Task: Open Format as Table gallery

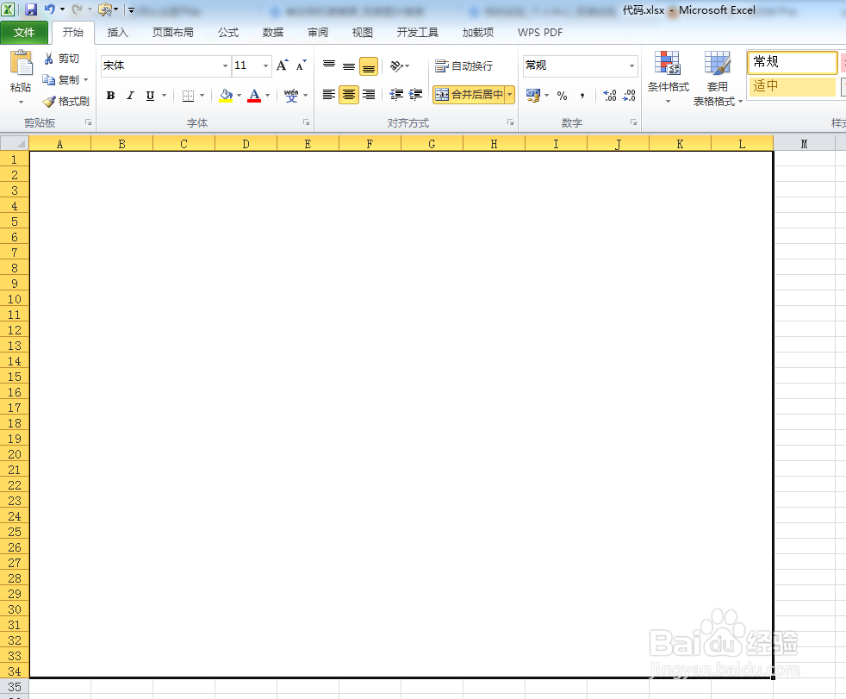Action: [718, 78]
